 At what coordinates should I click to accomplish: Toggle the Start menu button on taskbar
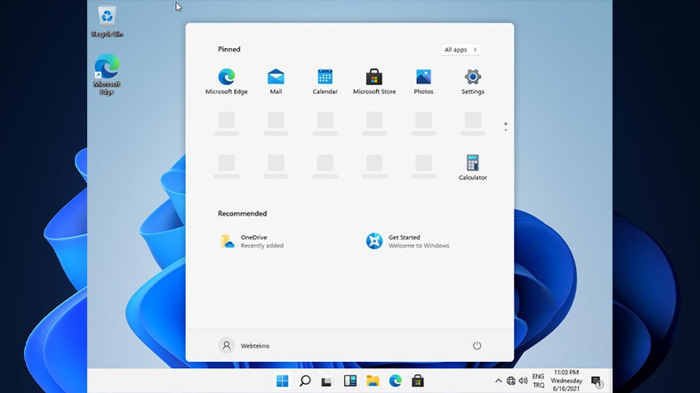coord(282,381)
